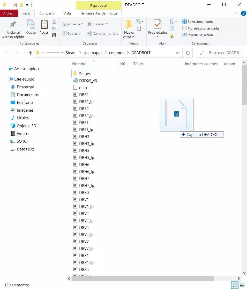Navigate to steamapps in breadcrumb
This screenshot has width=247, height=289.
93,53
